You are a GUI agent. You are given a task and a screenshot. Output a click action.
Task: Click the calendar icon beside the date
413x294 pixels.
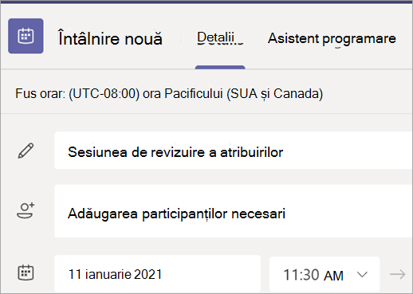coord(26,272)
